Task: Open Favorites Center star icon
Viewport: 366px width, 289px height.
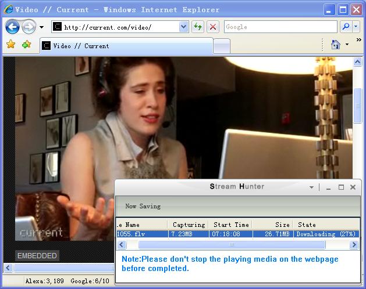Action: 10,44
